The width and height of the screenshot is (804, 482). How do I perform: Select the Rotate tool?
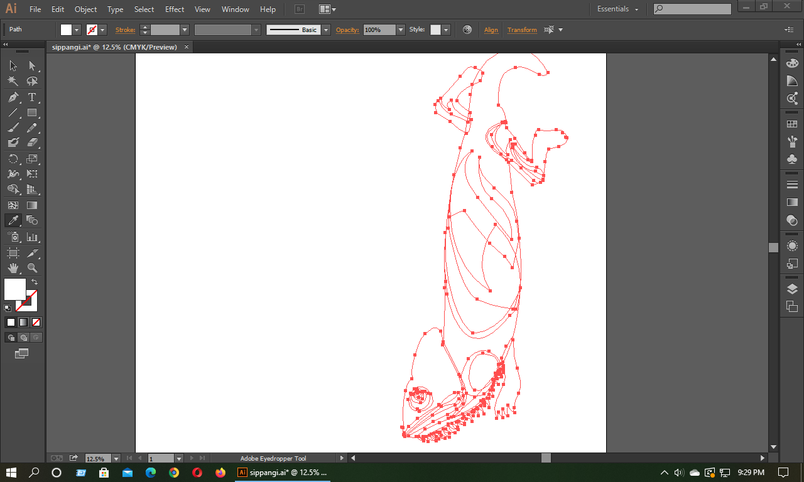pyautogui.click(x=13, y=159)
